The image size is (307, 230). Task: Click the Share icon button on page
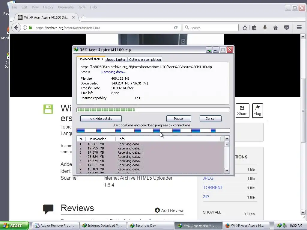242,111
